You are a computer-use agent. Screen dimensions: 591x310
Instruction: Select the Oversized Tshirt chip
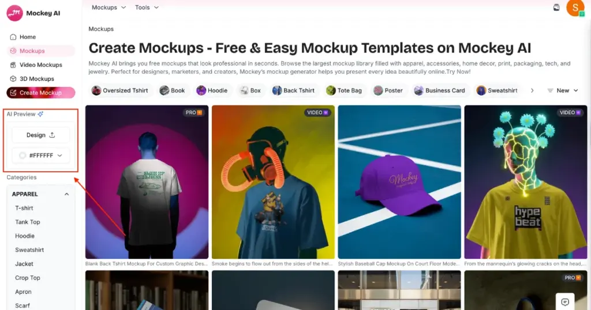[x=120, y=90]
